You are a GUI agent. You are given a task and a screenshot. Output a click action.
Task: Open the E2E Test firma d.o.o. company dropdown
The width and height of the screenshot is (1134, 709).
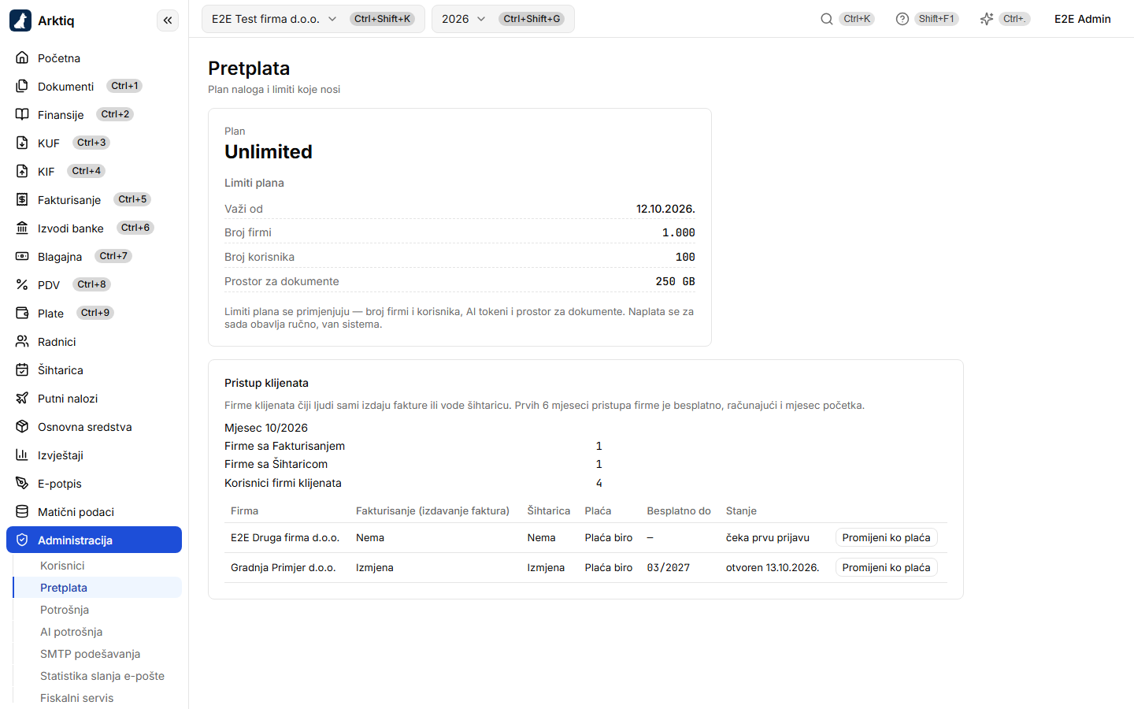click(x=313, y=19)
